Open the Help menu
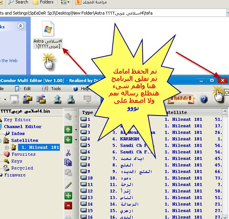229x219 pixels. pos(81,89)
